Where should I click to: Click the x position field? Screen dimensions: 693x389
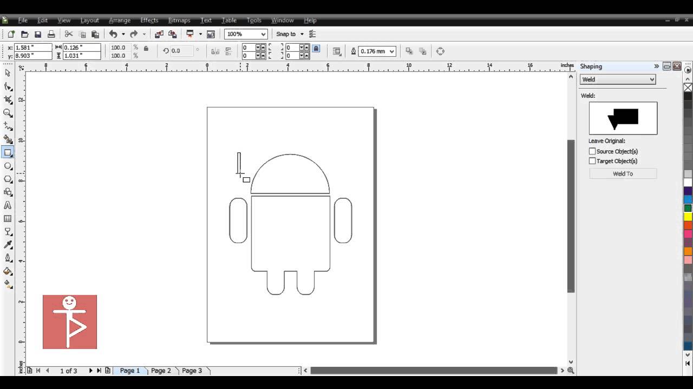pos(32,48)
